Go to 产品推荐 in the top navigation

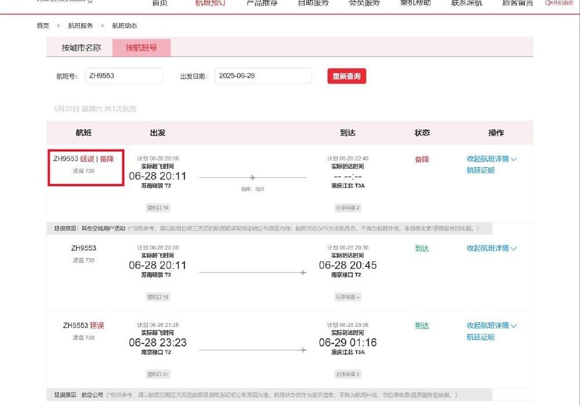262,3
